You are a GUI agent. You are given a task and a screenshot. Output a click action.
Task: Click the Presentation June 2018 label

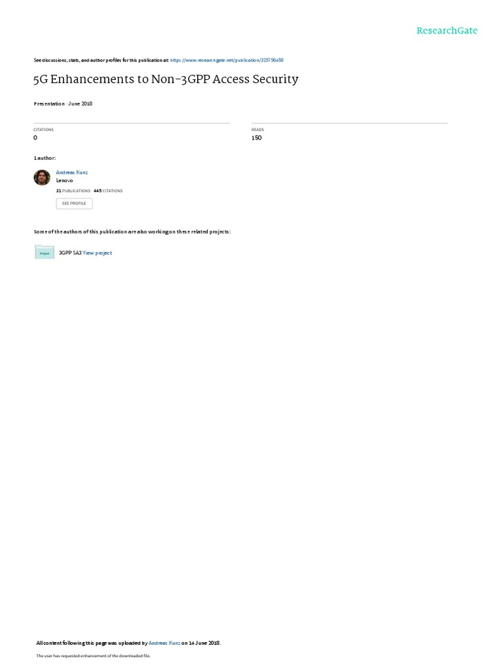[64, 104]
